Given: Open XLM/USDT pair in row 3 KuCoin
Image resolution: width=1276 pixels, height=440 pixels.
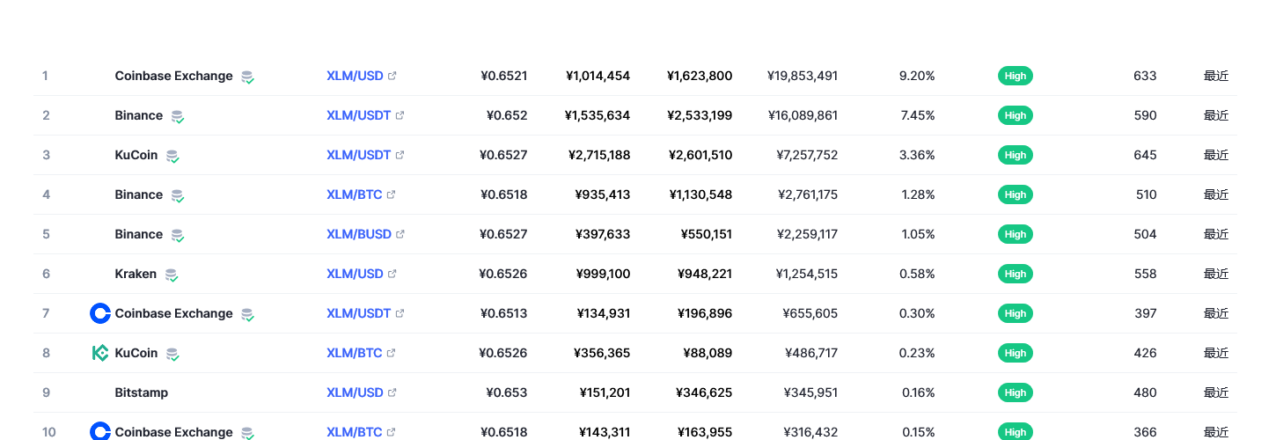Looking at the screenshot, I should 358,155.
